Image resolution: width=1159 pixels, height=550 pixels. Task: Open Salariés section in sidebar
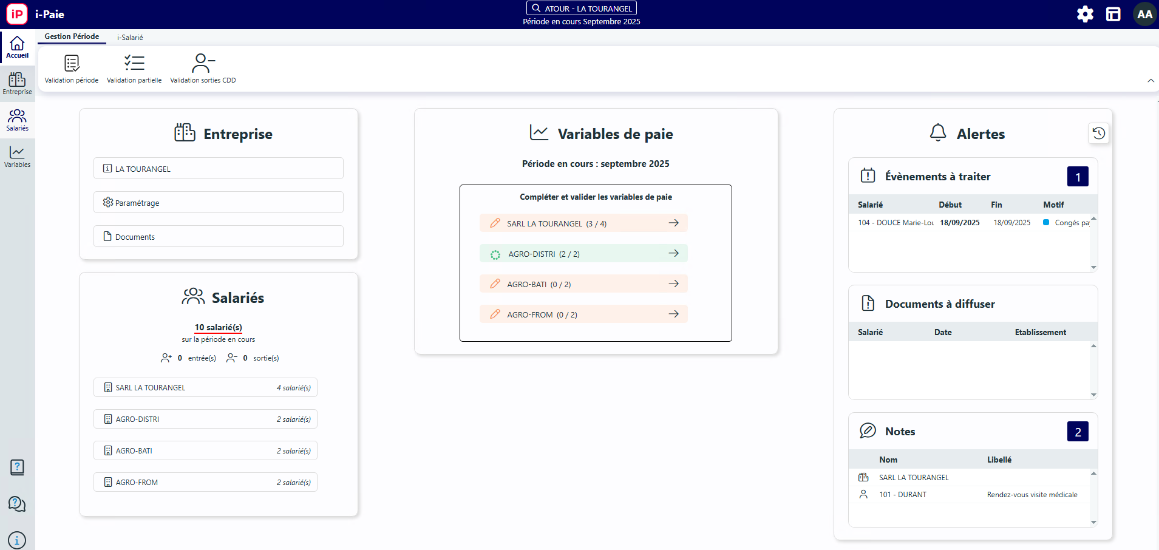pos(17,120)
